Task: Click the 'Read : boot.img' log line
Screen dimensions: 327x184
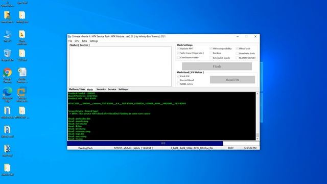Action: [x=77, y=129]
